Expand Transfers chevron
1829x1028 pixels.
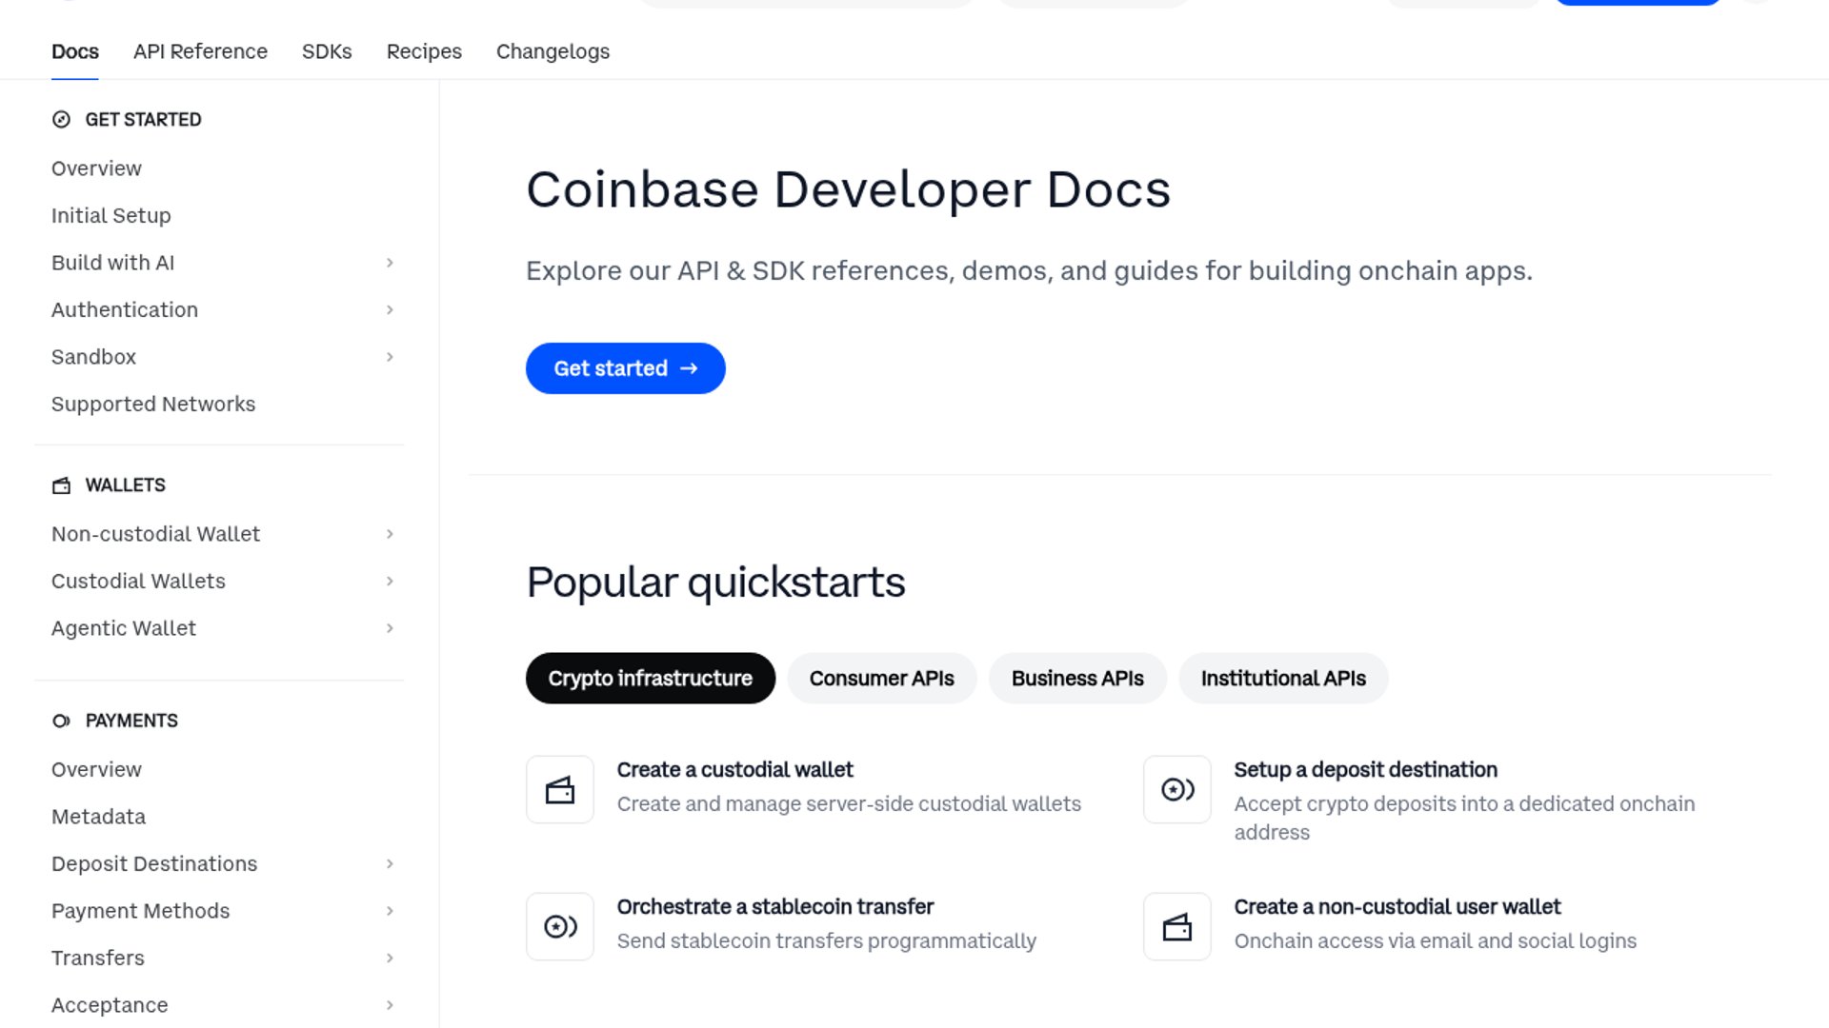390,958
